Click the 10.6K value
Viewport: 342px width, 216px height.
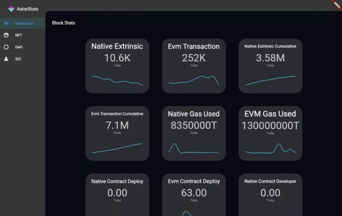117,58
